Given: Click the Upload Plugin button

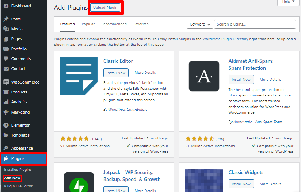Looking at the screenshot, I should pos(105,7).
